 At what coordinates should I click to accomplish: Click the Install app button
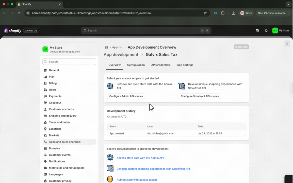(x=241, y=47)
